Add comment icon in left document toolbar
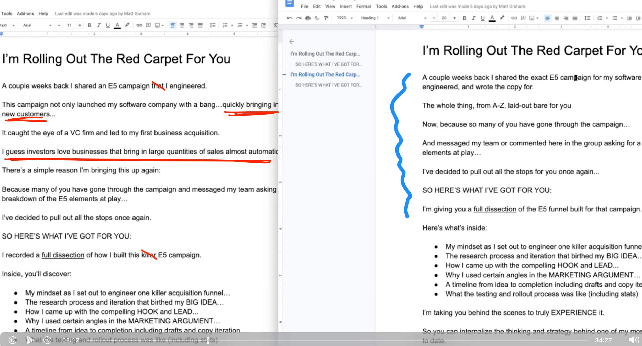 pyautogui.click(x=148, y=25)
